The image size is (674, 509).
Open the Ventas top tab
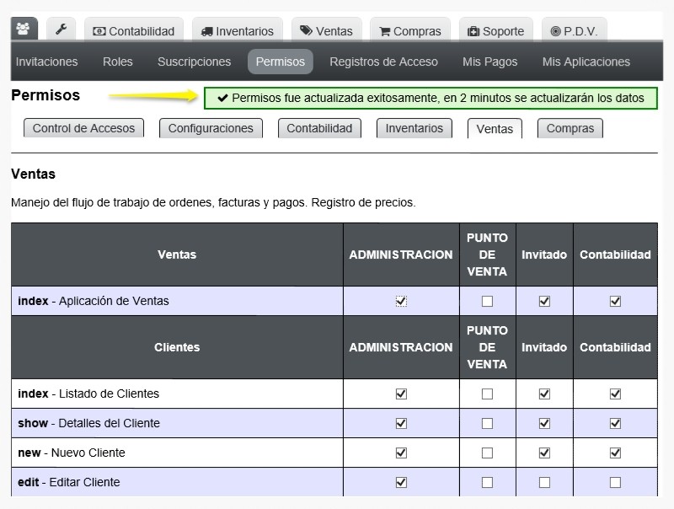[x=326, y=31]
